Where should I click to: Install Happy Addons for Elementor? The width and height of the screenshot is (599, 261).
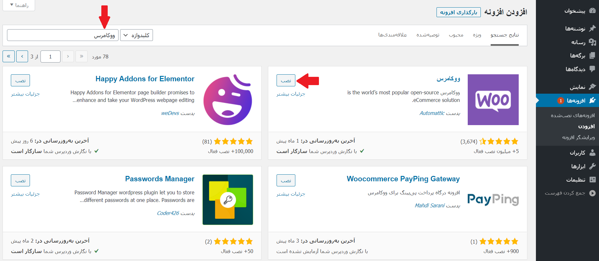tap(20, 80)
